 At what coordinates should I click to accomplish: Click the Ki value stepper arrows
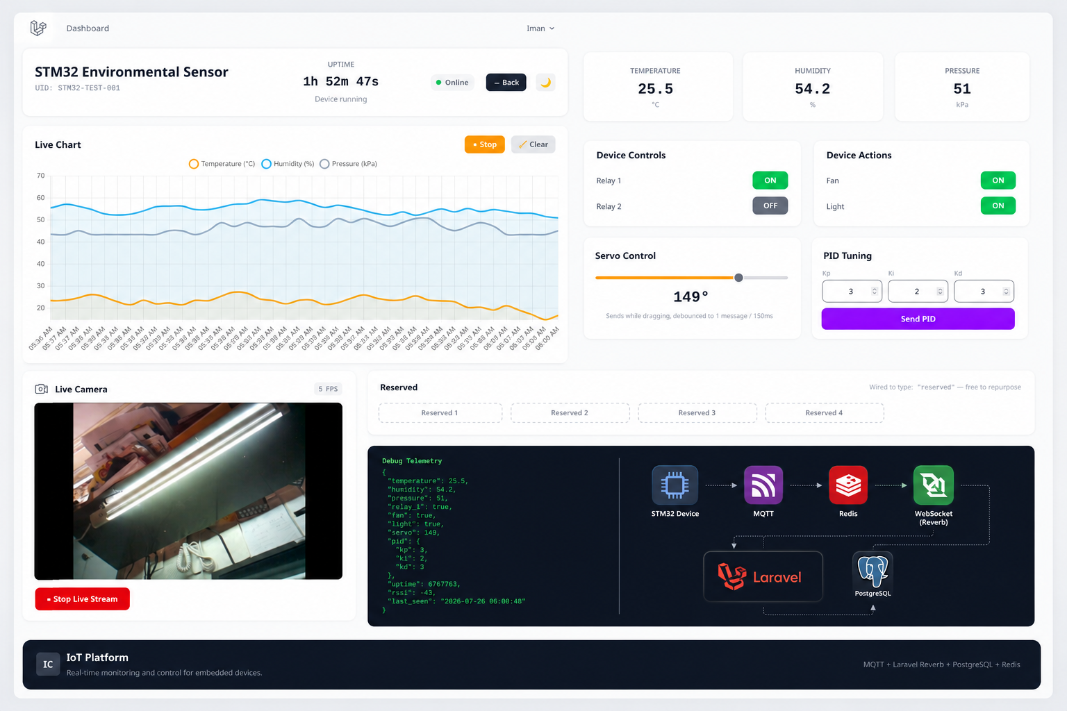click(940, 292)
